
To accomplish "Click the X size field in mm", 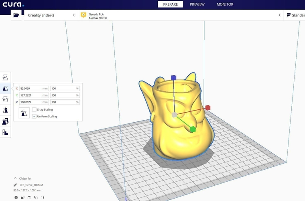I will click(34, 88).
